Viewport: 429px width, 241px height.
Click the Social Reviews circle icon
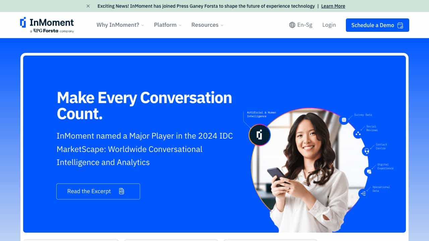(x=358, y=134)
